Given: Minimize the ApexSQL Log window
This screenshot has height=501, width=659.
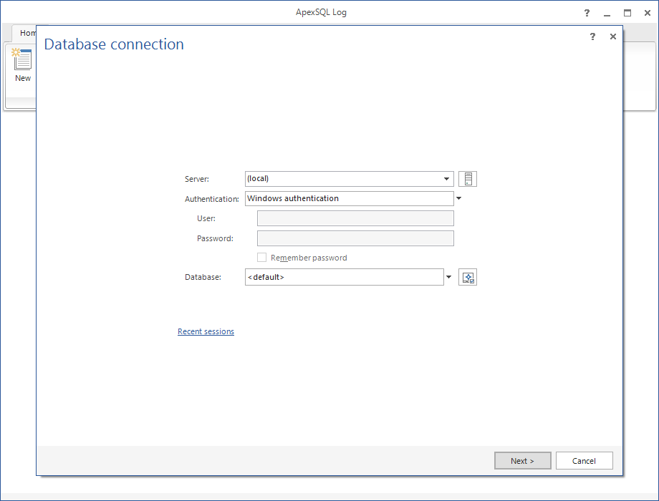Looking at the screenshot, I should coord(607,13).
